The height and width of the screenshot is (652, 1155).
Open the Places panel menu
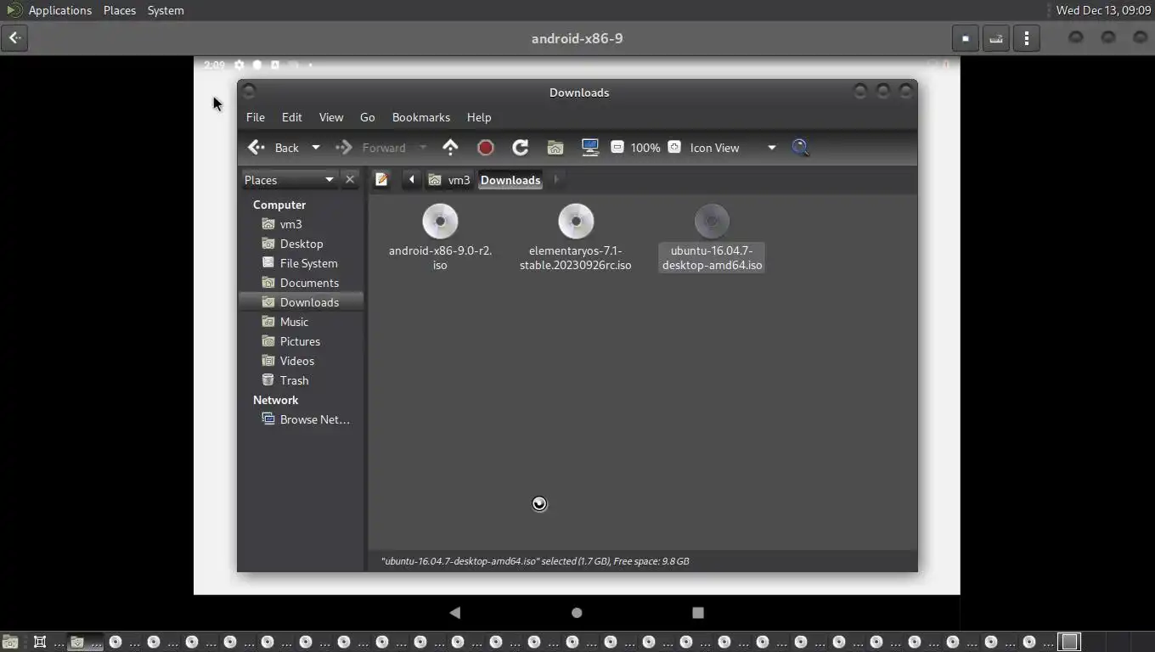(x=120, y=10)
